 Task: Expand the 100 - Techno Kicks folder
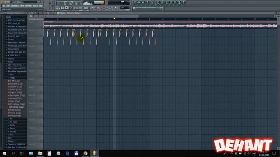17,20
